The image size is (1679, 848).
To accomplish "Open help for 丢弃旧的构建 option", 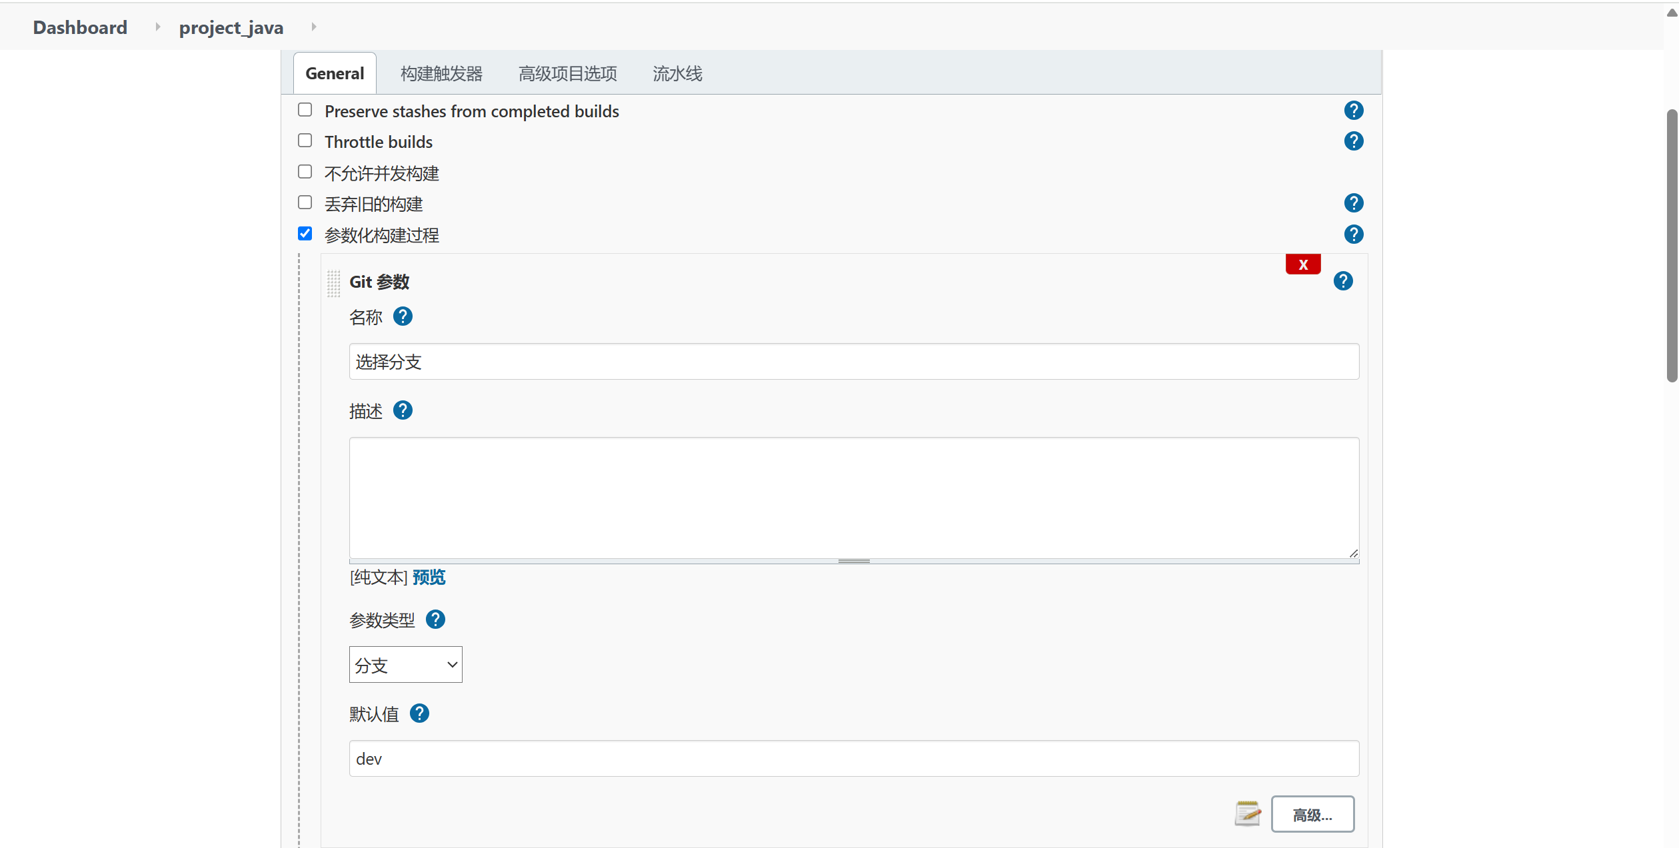I will point(1353,203).
